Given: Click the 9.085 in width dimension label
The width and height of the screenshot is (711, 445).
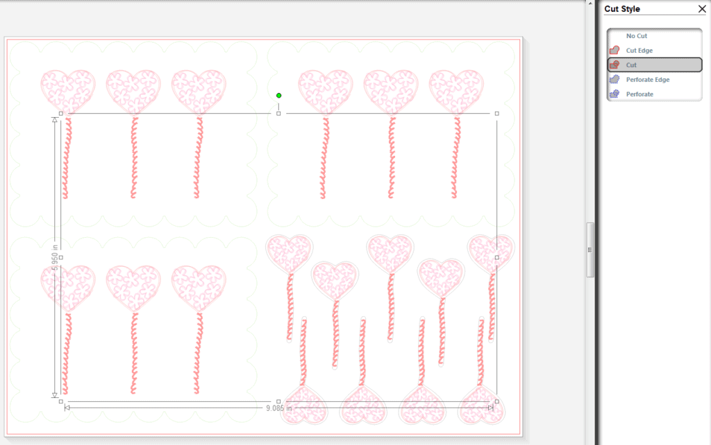Looking at the screenshot, I should pyautogui.click(x=278, y=408).
